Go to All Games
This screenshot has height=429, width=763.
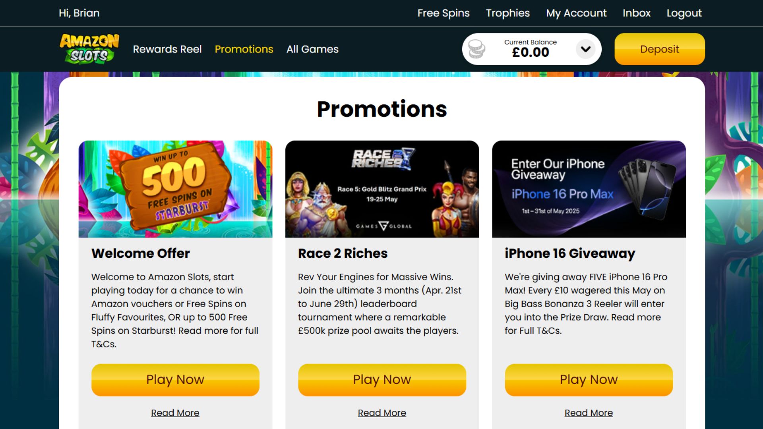[312, 49]
